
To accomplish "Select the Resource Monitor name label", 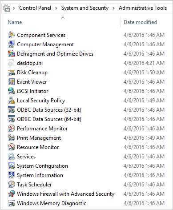I will click(38, 147).
